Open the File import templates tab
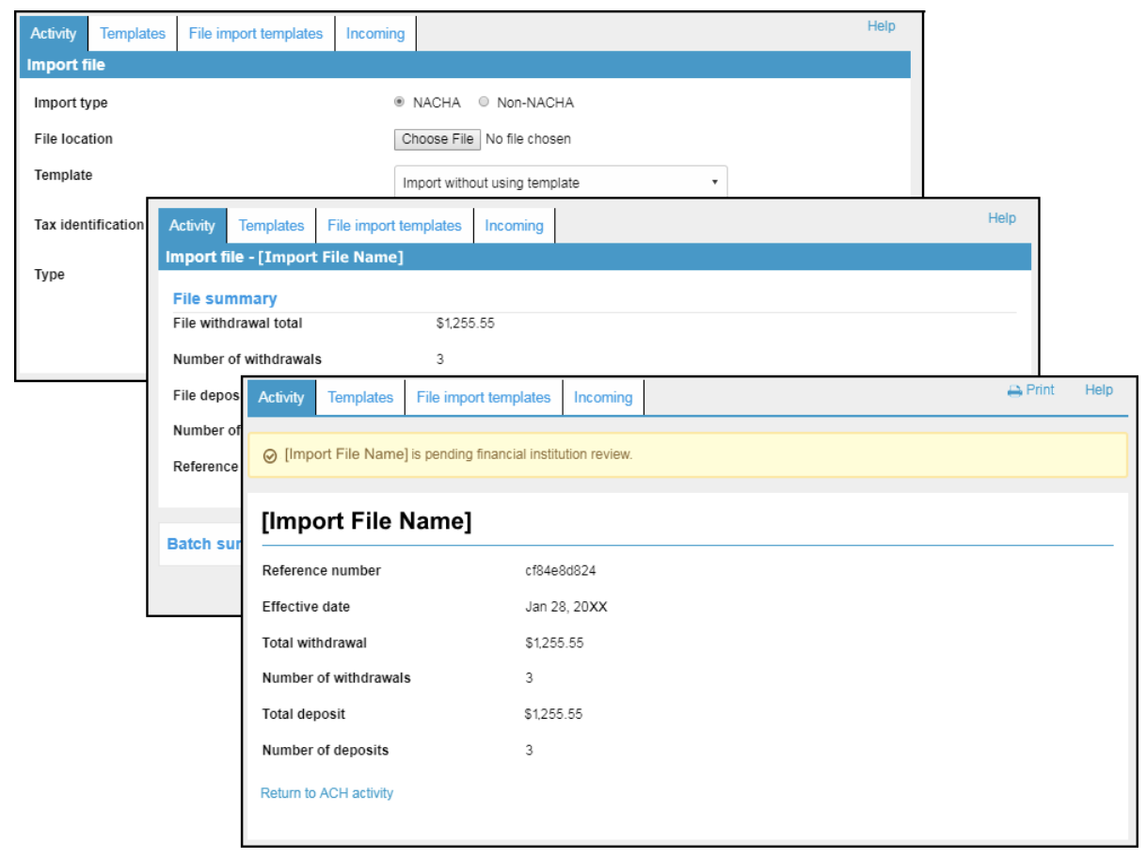Image resolution: width=1146 pixels, height=858 pixels. pyautogui.click(x=483, y=397)
